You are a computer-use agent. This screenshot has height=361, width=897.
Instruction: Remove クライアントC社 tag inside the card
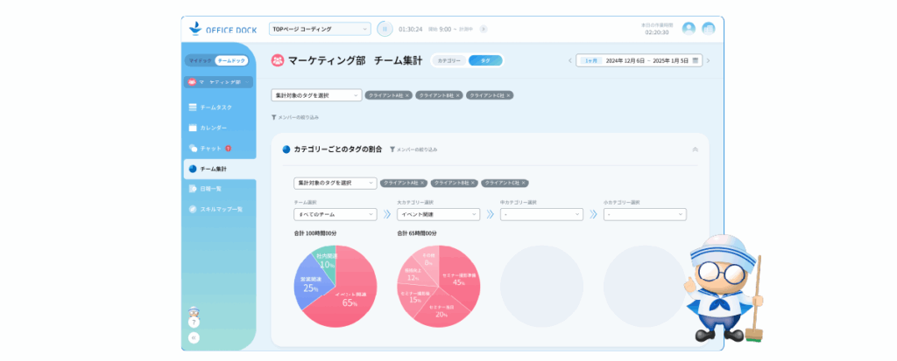point(523,183)
